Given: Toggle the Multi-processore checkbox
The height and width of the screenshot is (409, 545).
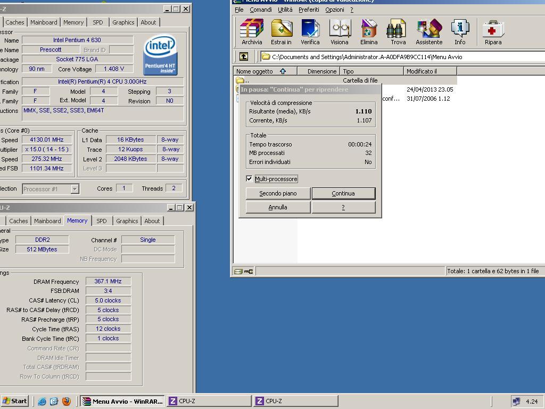Looking at the screenshot, I should tap(249, 179).
